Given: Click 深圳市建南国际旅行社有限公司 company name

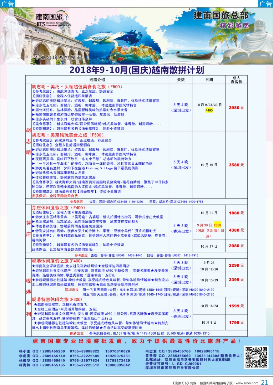Looking at the screenshot, I should (172, 368).
